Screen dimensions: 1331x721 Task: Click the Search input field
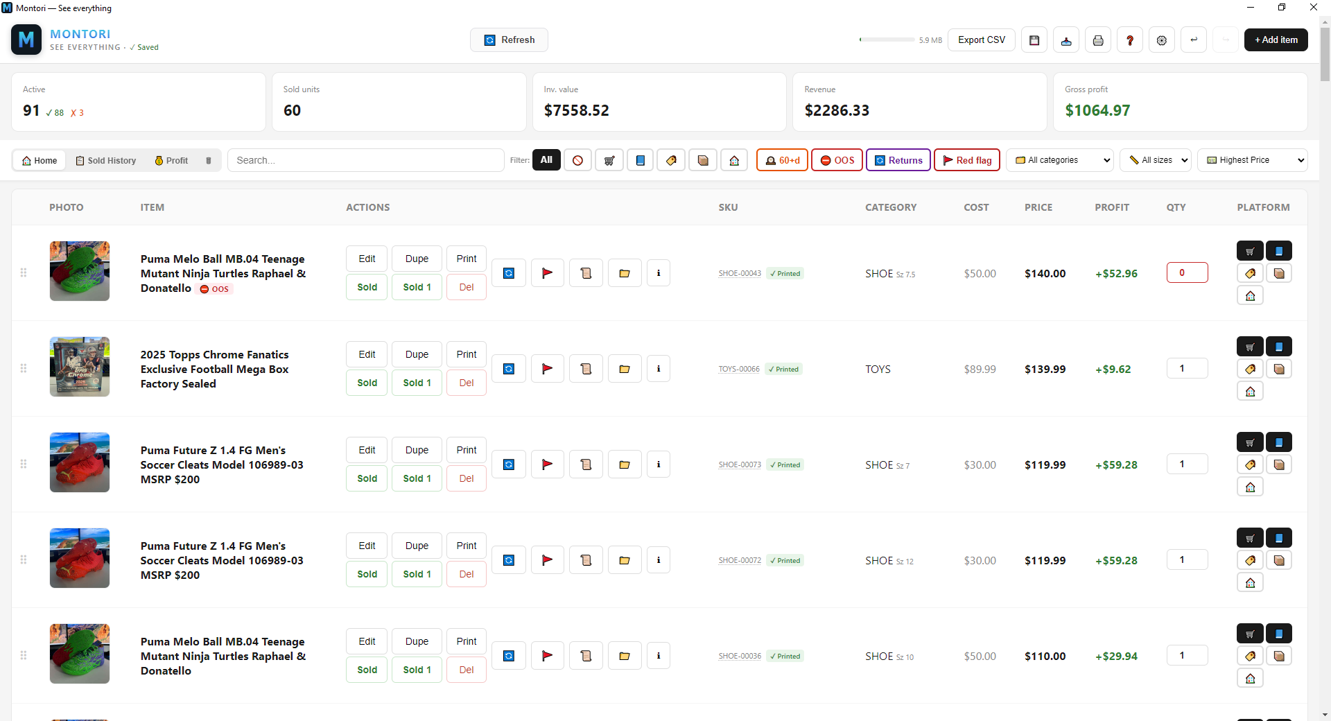point(366,160)
